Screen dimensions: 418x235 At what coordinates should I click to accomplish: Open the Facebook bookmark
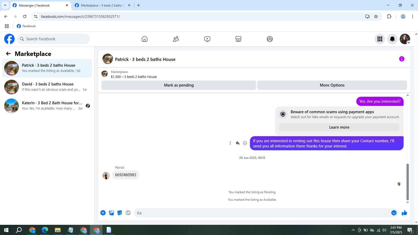pyautogui.click(x=26, y=26)
